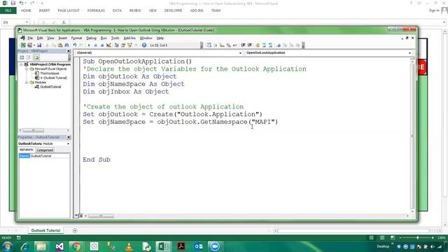Collapse the VBAProject tree node

pos(21,64)
